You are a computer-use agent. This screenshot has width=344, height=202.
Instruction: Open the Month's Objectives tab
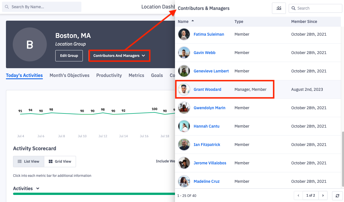pos(69,75)
